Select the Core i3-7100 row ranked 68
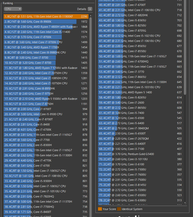Viewport: 193px width, 217px height. [140, 149]
